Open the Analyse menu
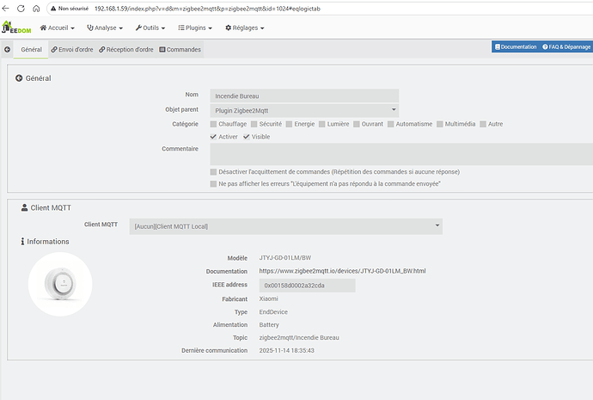Viewport: 593px width, 400px height. point(105,28)
